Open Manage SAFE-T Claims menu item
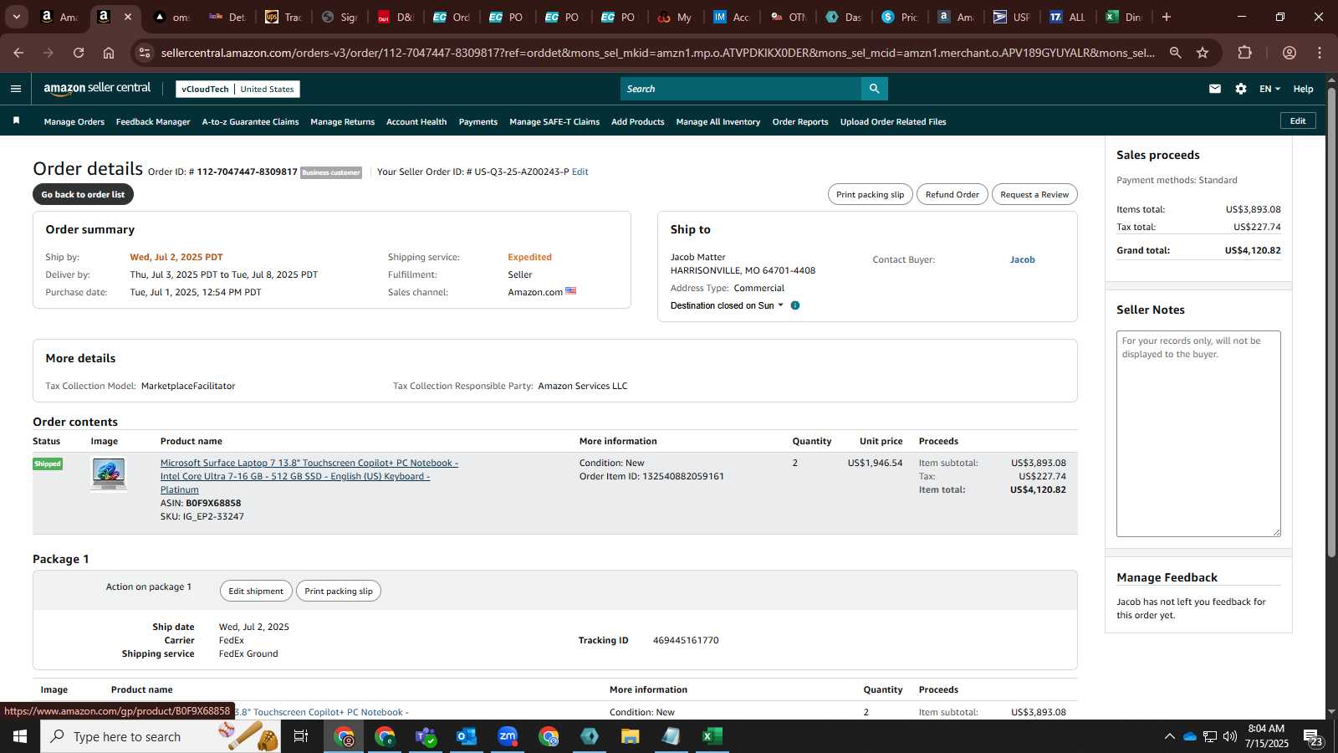1338x753 pixels. [554, 121]
